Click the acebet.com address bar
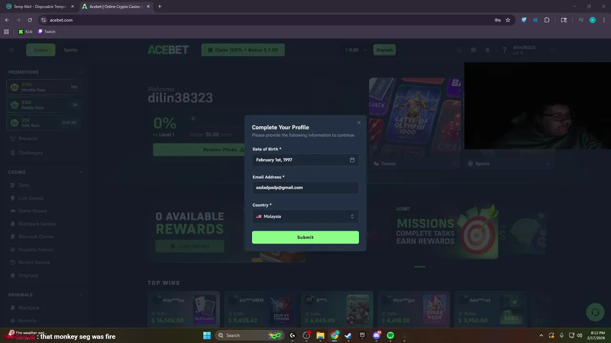611x343 pixels. point(267,20)
